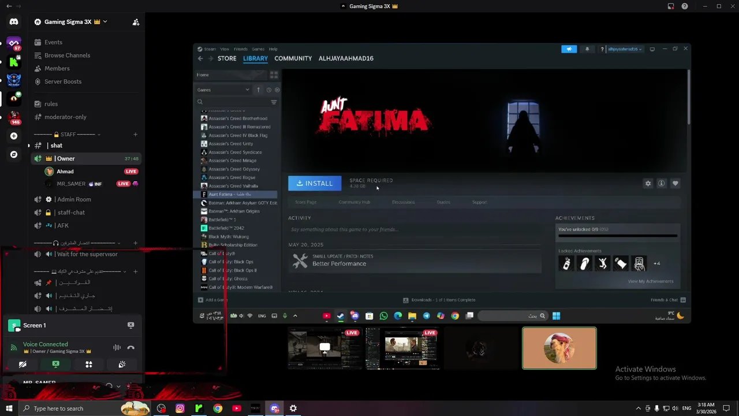This screenshot has width=739, height=416.
Task: Open game settings gear icon for Aunt Fatima
Action: point(648,183)
